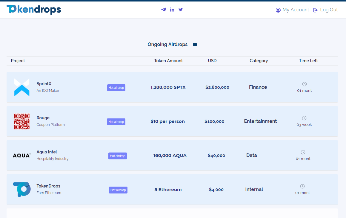Viewport: 346px width, 218px height.
Task: Click the Project column header
Action: tap(18, 61)
